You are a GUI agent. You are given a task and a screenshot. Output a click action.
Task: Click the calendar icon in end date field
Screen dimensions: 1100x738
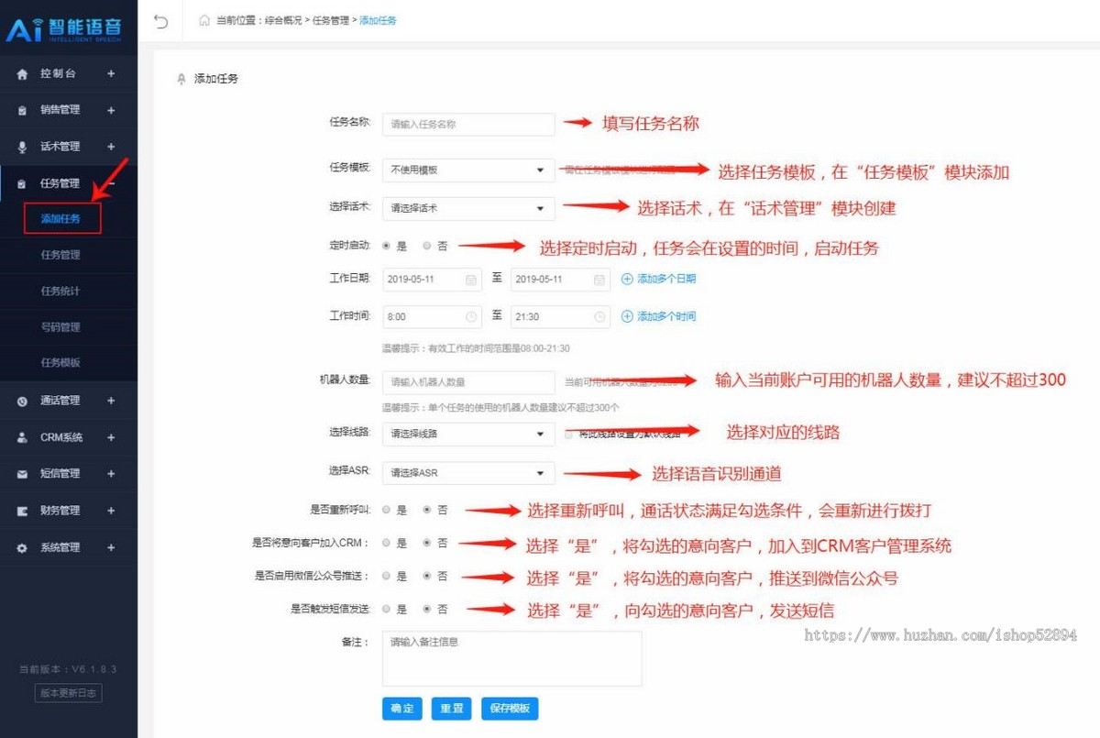coord(599,280)
